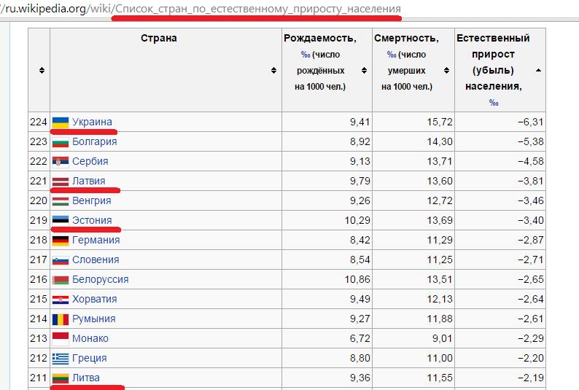Click the Monaco flag icon
The width and height of the screenshot is (579, 390).
click(61, 338)
